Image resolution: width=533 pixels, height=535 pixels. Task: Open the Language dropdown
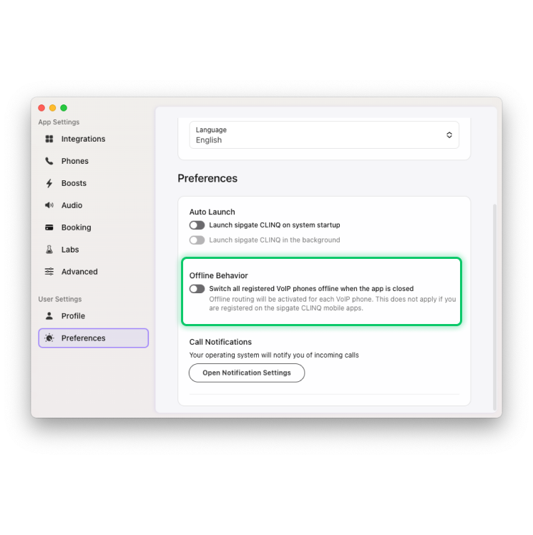(324, 135)
